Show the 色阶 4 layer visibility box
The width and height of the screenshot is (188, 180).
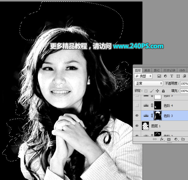coord(137,105)
